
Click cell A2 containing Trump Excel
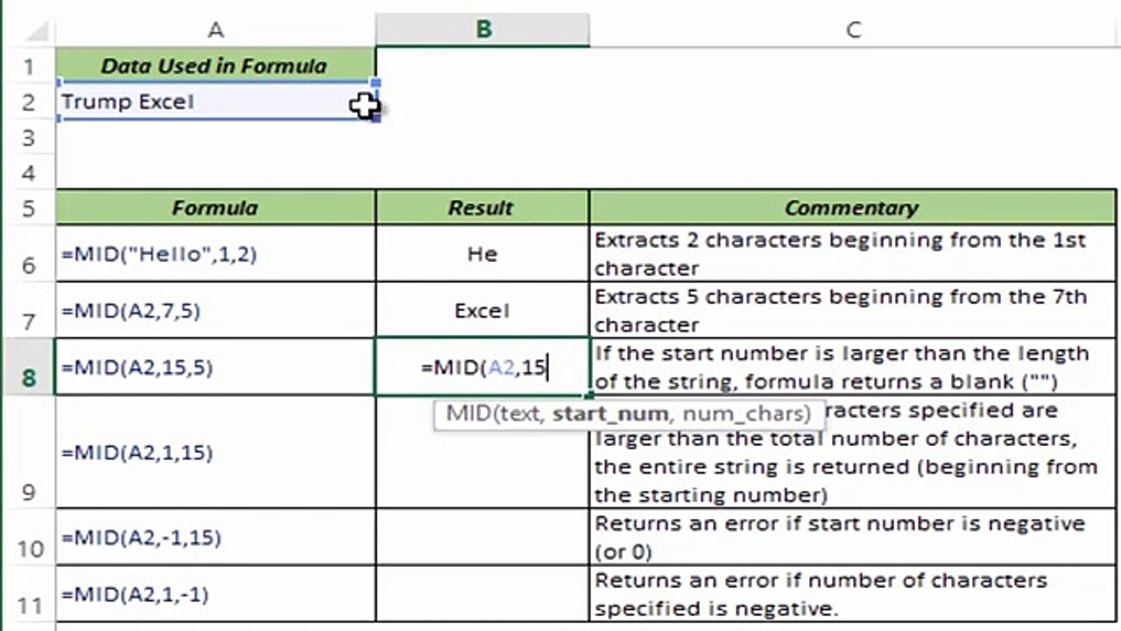216,102
